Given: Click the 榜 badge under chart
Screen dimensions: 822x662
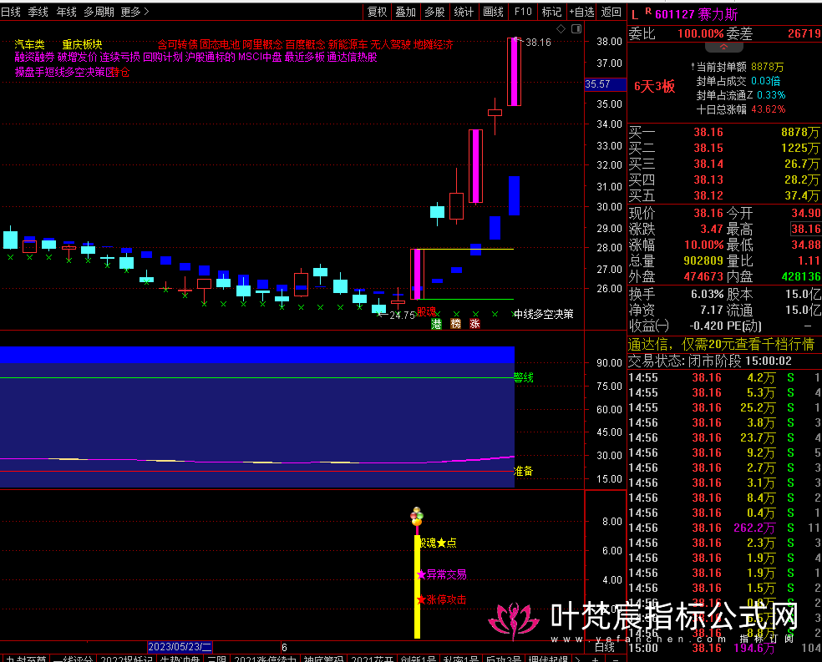Looking at the screenshot, I should (455, 324).
